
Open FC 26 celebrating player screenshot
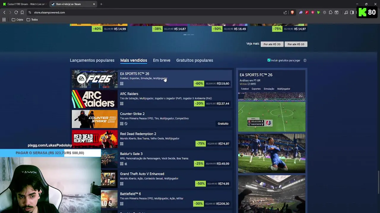272,153
